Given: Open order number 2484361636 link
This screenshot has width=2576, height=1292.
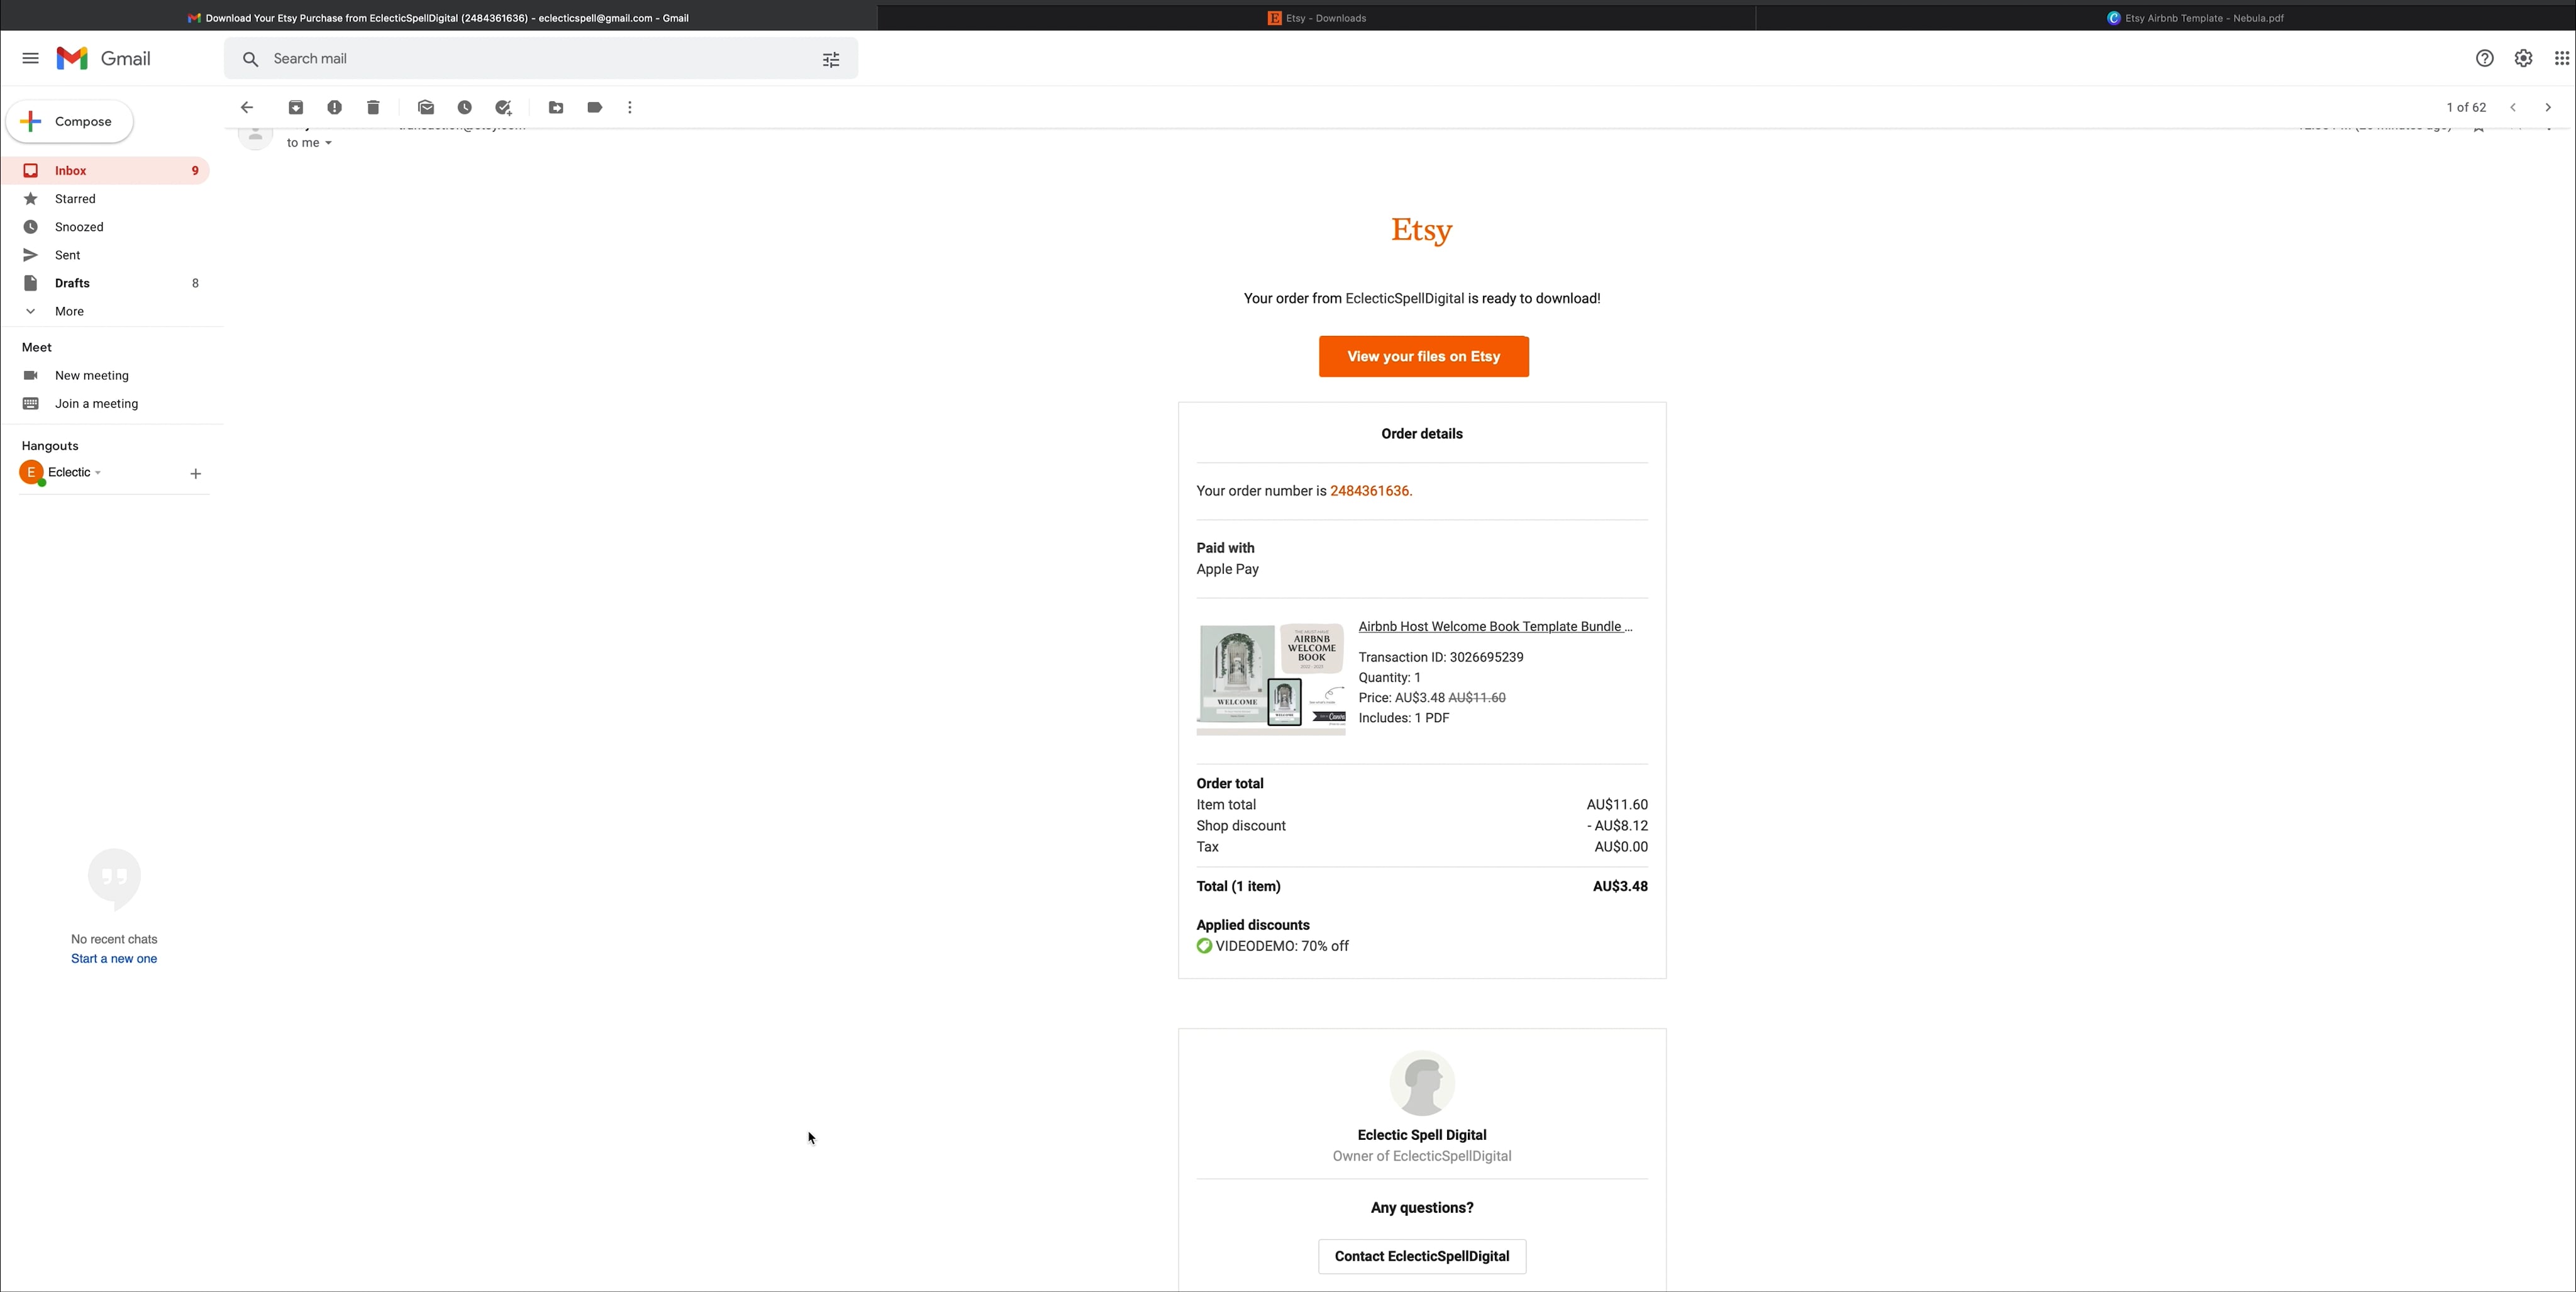Looking at the screenshot, I should 1369,491.
